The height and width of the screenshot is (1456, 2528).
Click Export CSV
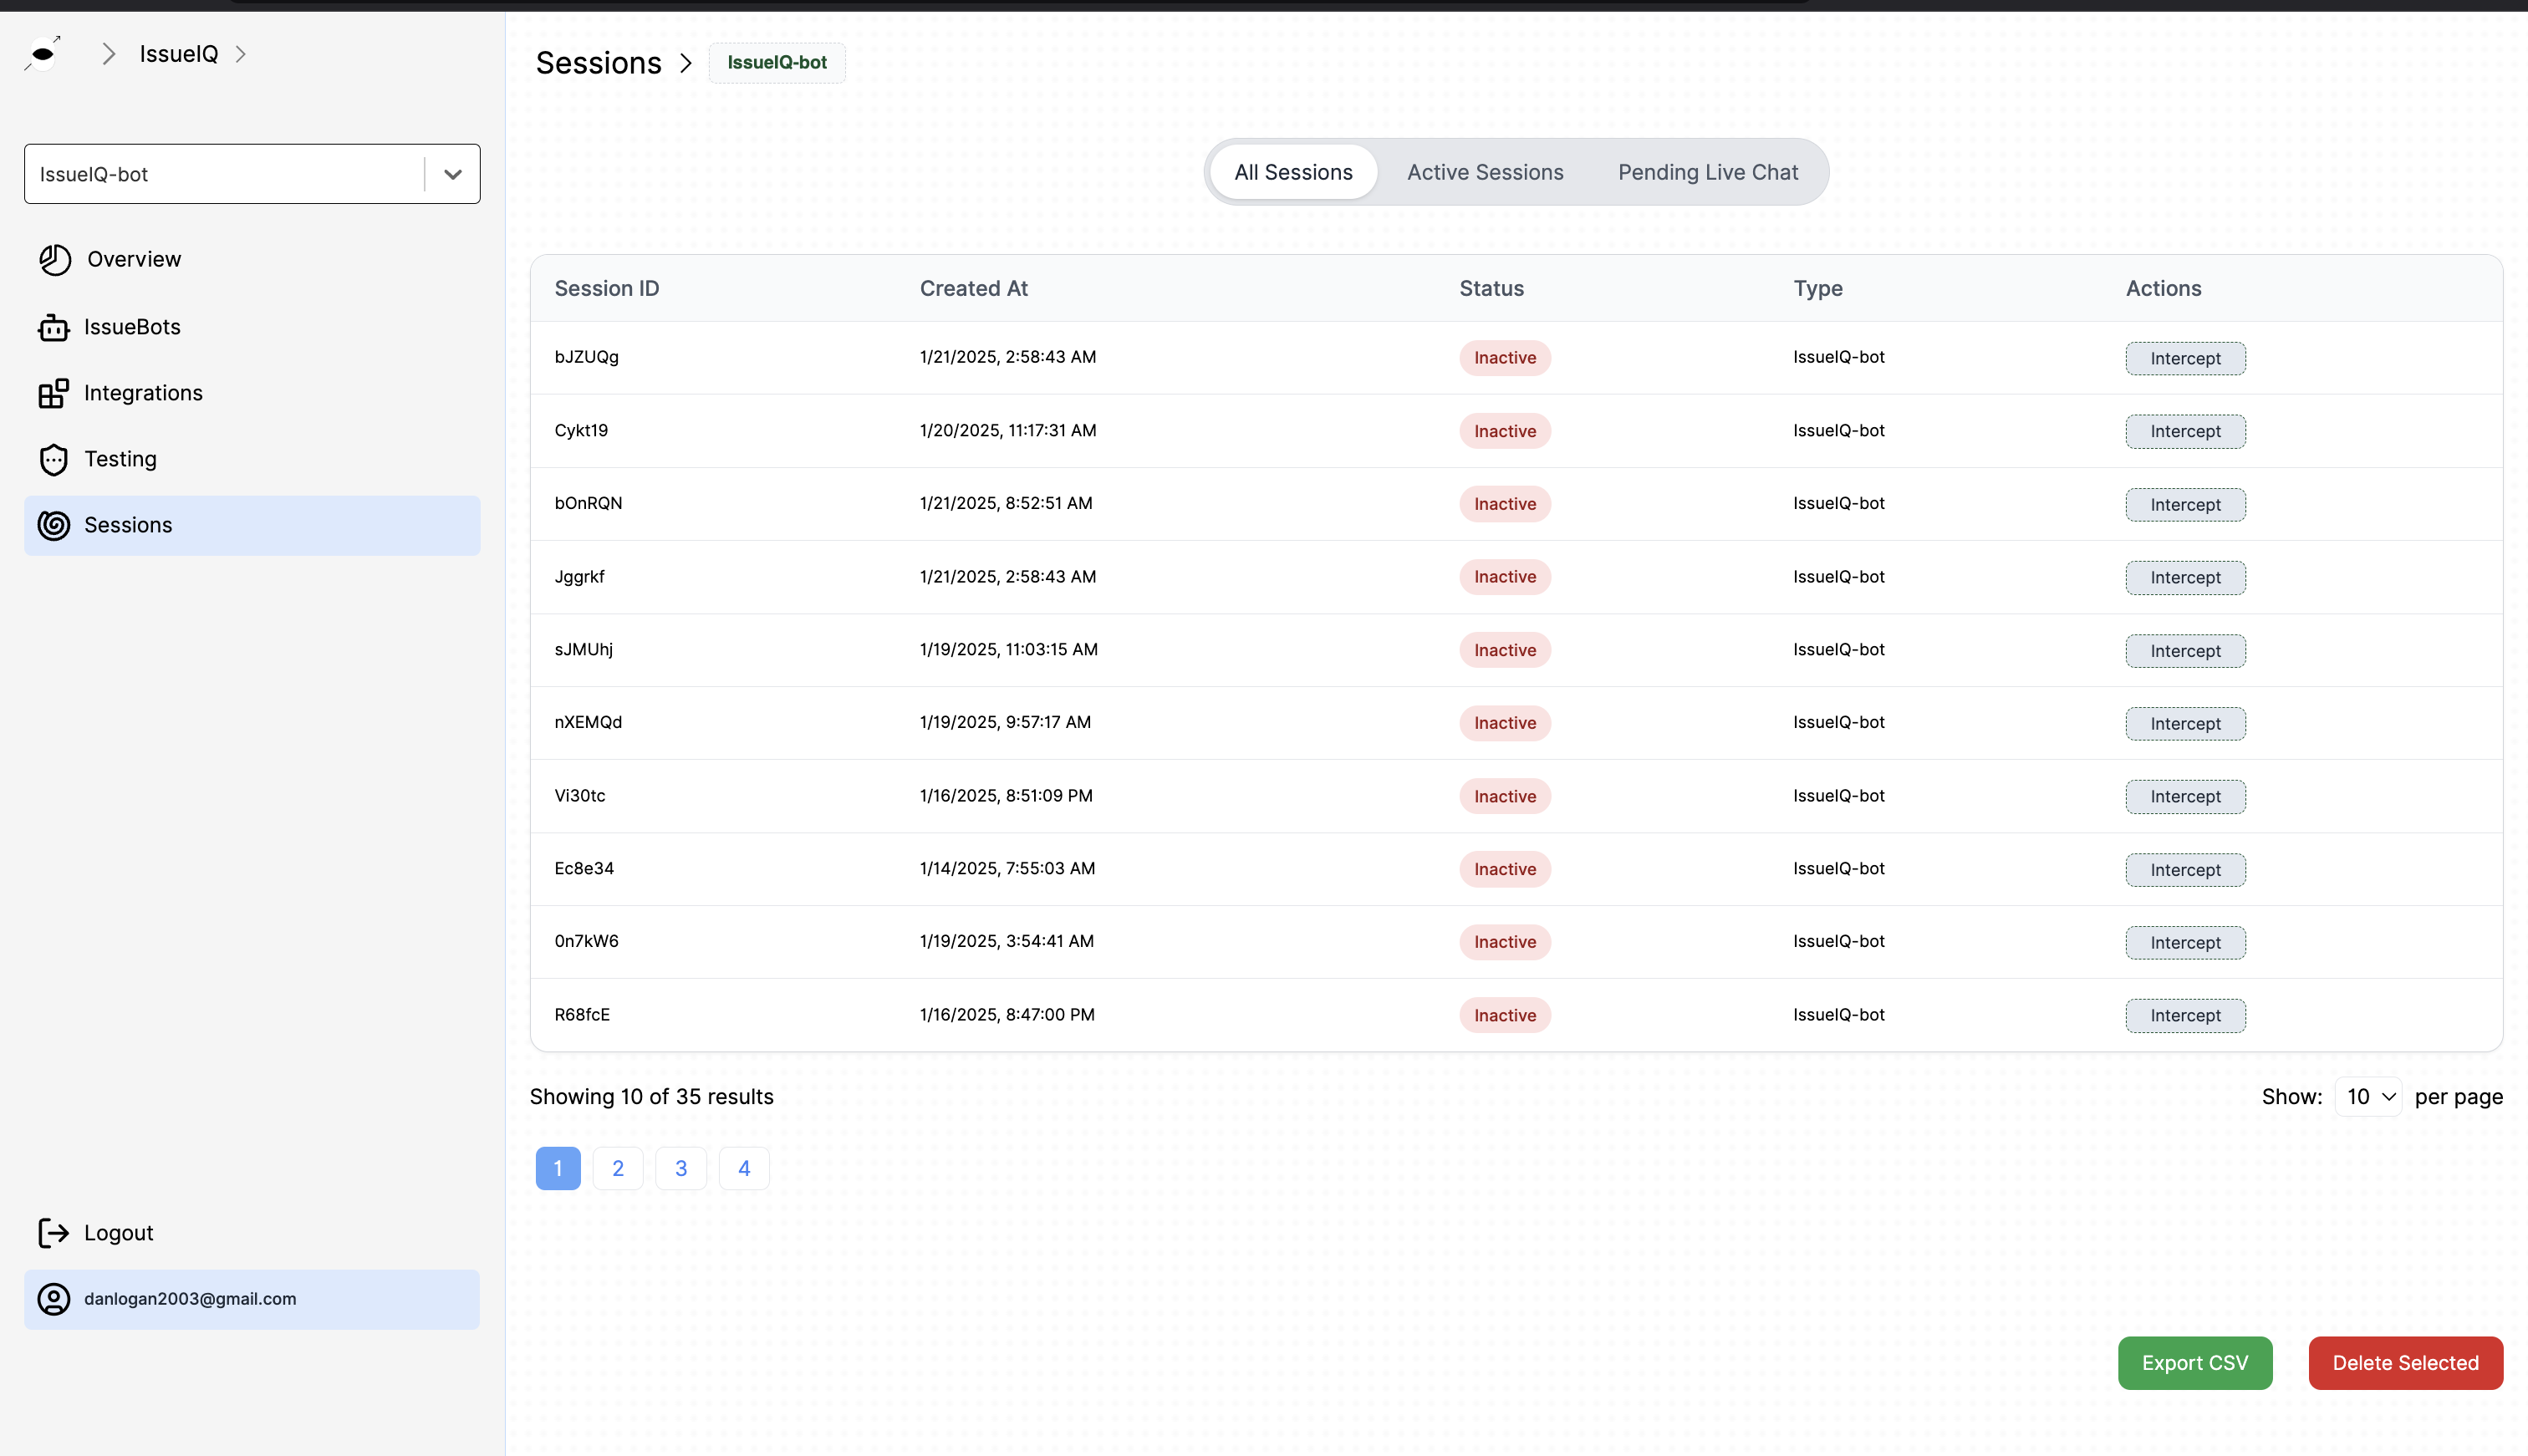pos(2194,1362)
